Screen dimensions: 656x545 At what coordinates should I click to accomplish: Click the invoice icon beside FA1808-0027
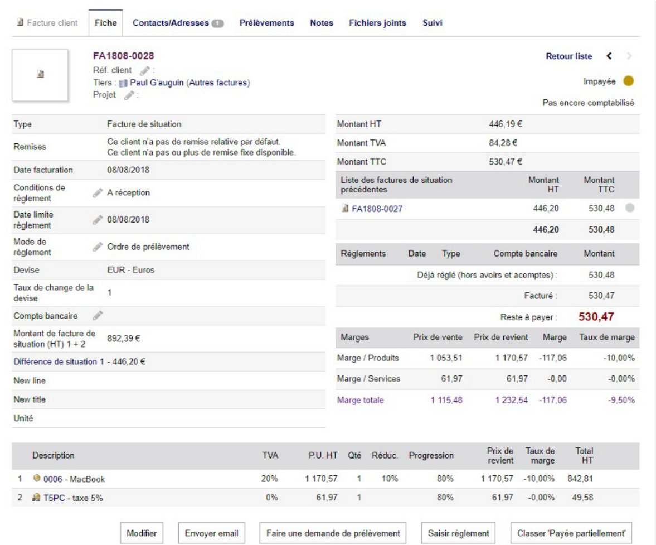pos(345,208)
